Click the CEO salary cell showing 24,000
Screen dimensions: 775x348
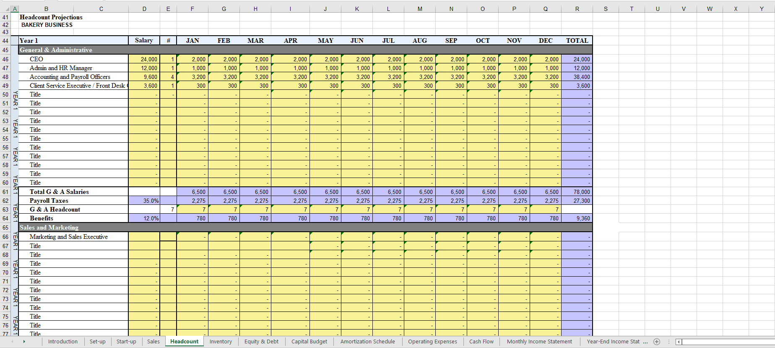tap(144, 59)
